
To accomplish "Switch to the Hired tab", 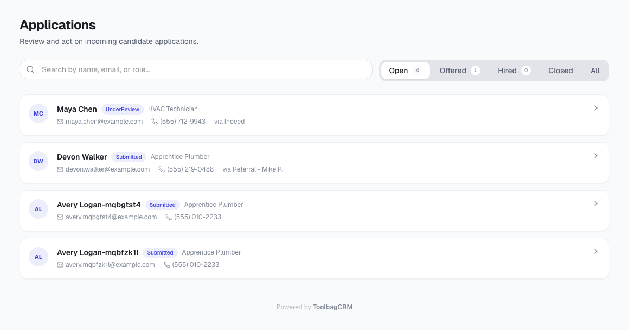I will 514,71.
